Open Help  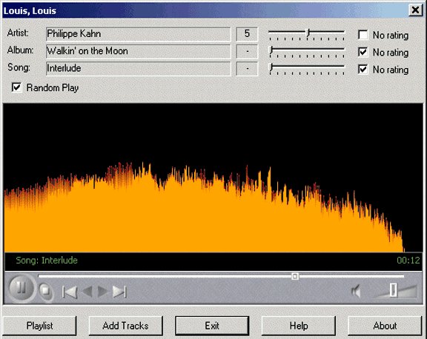(299, 326)
